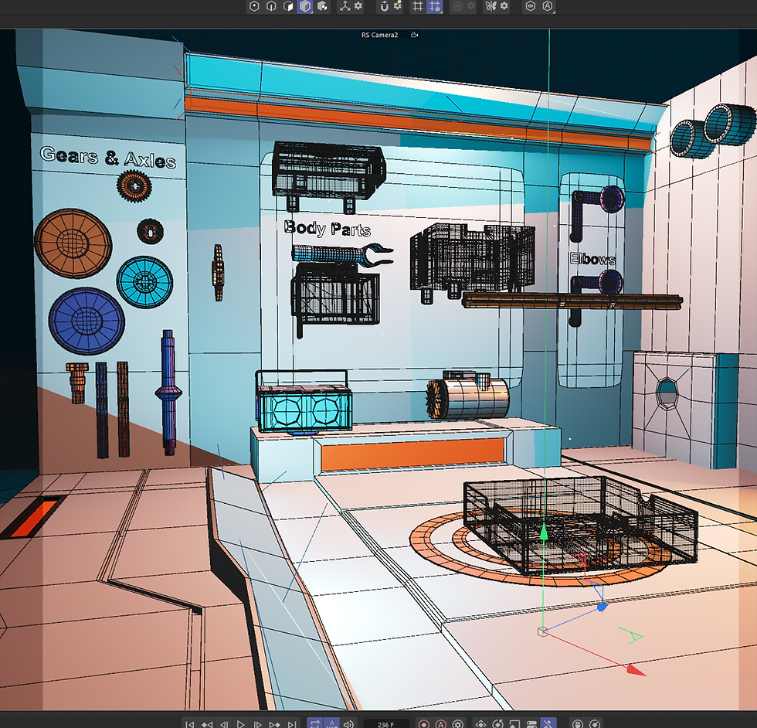757x728 pixels.
Task: Step back one frame
Action: pyautogui.click(x=224, y=723)
